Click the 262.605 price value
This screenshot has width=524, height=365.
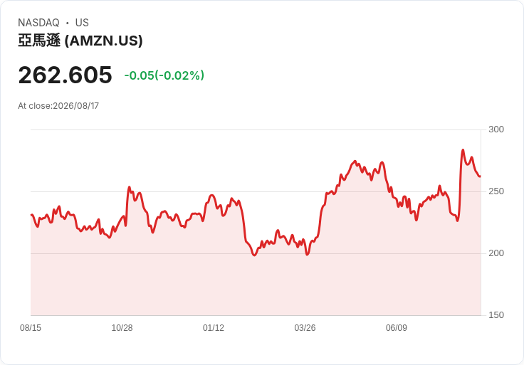click(x=65, y=75)
